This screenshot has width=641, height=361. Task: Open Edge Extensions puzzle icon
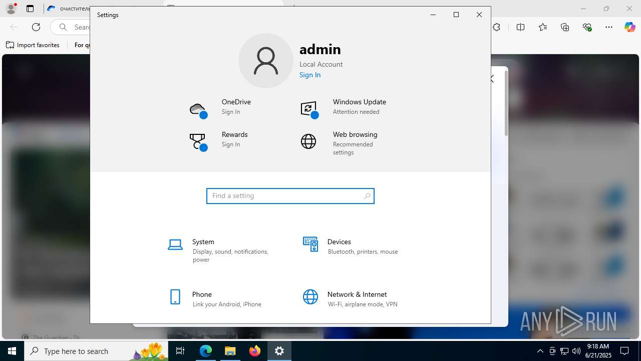click(x=496, y=27)
